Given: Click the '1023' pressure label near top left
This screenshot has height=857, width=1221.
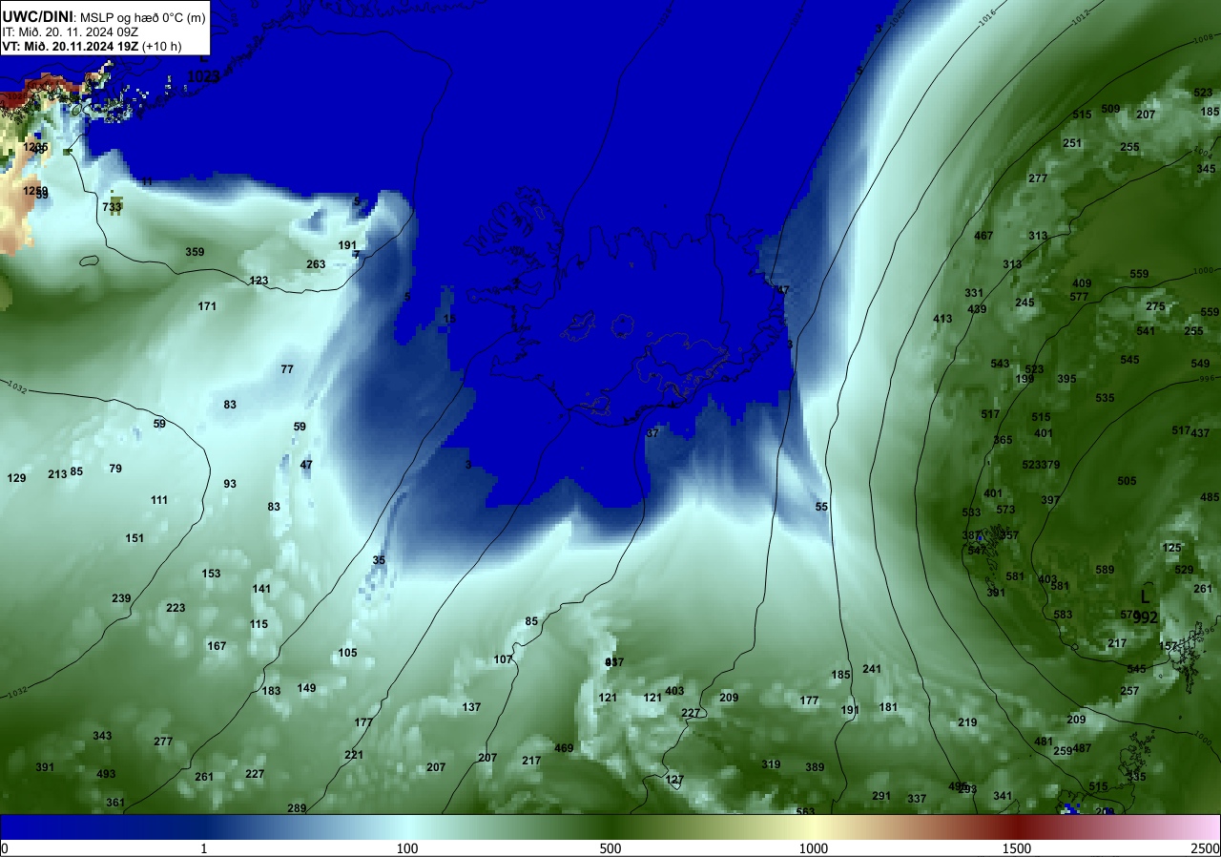Looking at the screenshot, I should pyautogui.click(x=202, y=75).
